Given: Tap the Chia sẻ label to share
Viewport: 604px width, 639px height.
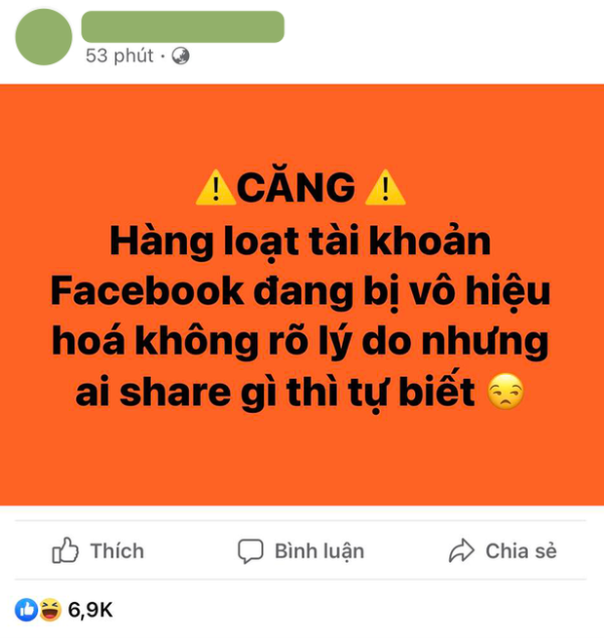Looking at the screenshot, I should pos(521,551).
